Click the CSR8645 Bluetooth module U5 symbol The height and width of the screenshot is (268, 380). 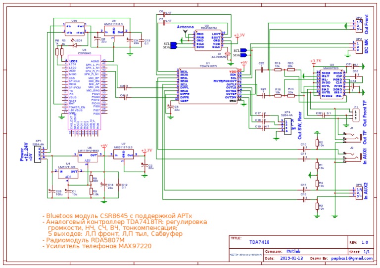coord(85,92)
